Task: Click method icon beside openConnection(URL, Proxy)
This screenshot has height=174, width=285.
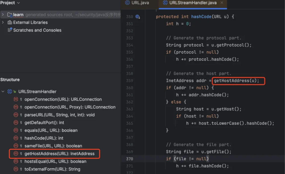Action: (x=16, y=107)
